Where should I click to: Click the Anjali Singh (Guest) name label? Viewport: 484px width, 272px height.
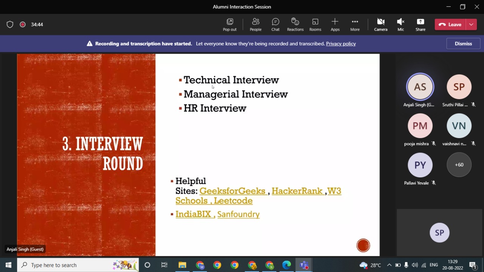[25, 249]
